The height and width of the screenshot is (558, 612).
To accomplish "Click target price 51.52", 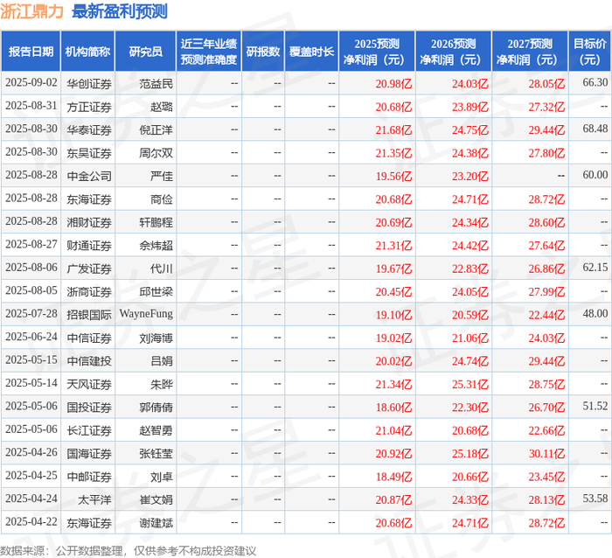I will pyautogui.click(x=595, y=406).
